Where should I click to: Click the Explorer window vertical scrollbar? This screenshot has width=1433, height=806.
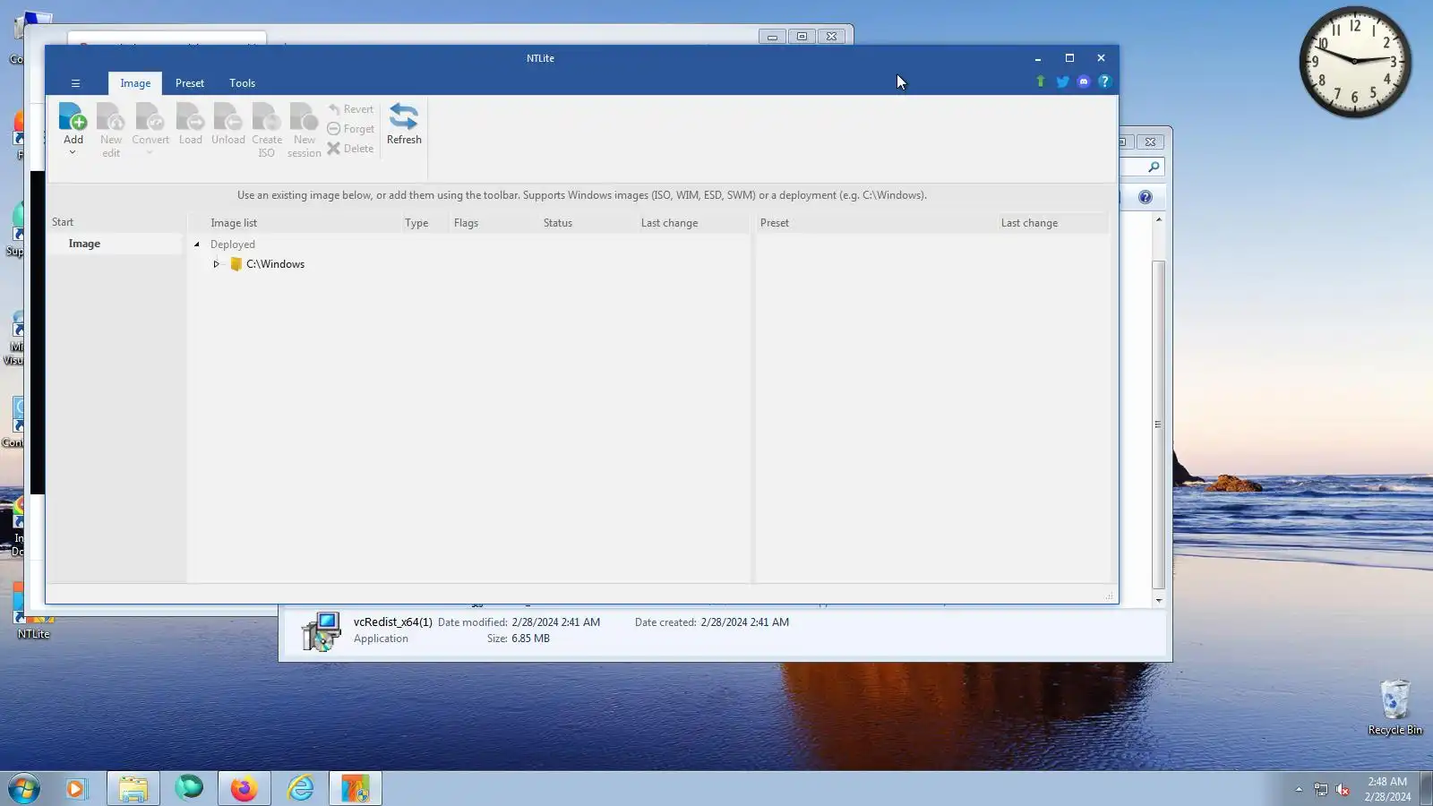click(x=1159, y=424)
